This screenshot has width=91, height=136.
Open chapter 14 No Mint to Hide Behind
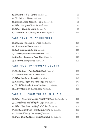[45, 15]
